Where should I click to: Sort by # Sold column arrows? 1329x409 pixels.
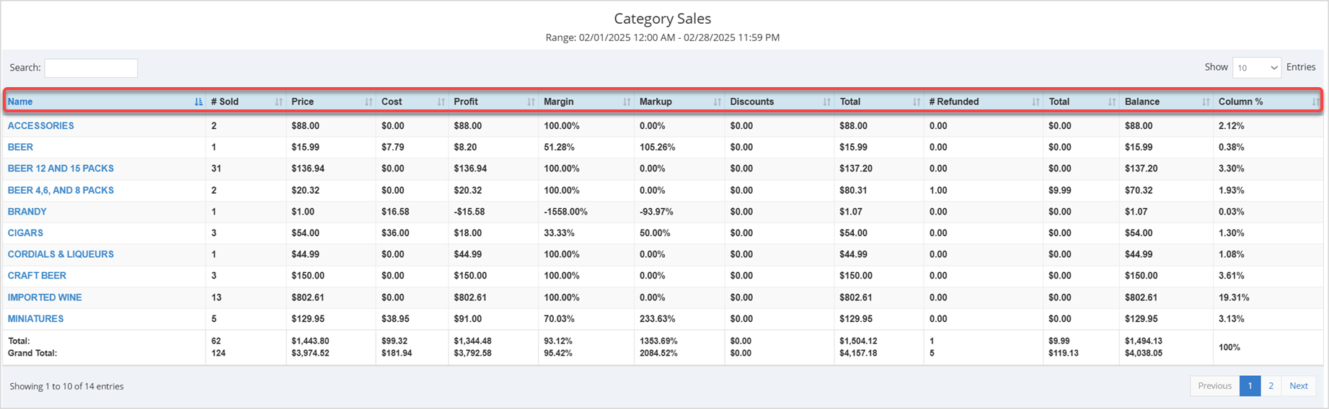pos(279,102)
